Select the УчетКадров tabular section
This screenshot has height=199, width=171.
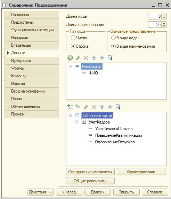[99, 122]
